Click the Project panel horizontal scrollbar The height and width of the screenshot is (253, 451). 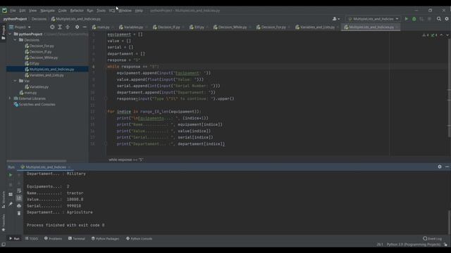pos(36,161)
